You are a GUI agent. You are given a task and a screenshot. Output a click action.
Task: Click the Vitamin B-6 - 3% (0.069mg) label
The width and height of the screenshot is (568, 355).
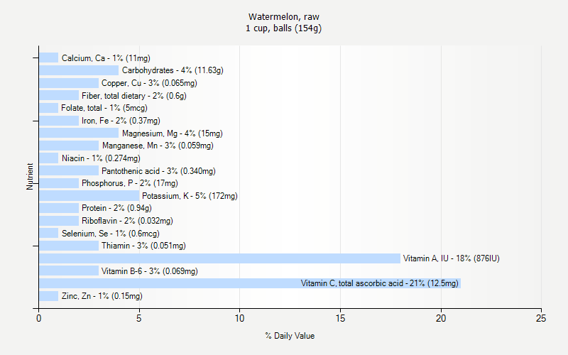pos(150,271)
